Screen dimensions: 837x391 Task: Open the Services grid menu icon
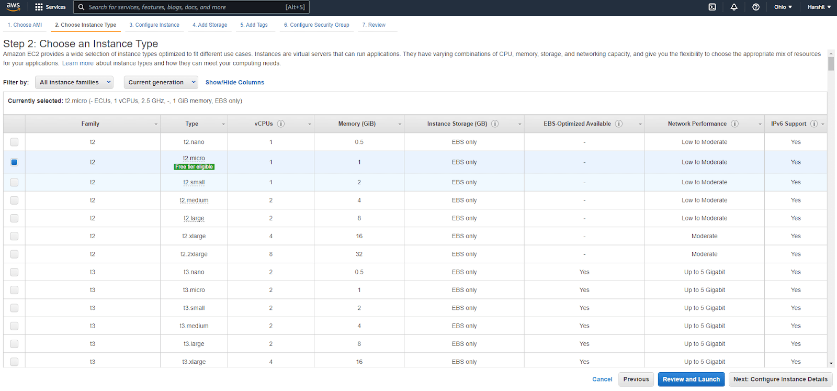coord(39,7)
